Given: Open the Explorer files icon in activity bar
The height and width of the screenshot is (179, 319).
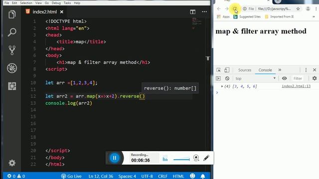Looking at the screenshot, I should coord(12,14).
